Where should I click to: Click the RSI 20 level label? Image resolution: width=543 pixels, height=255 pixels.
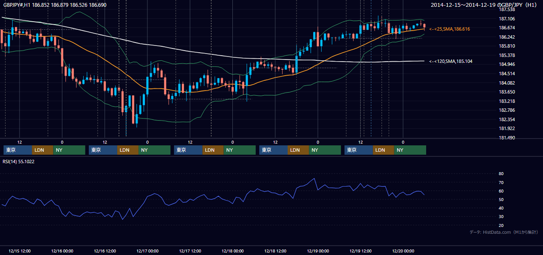tap(501, 225)
